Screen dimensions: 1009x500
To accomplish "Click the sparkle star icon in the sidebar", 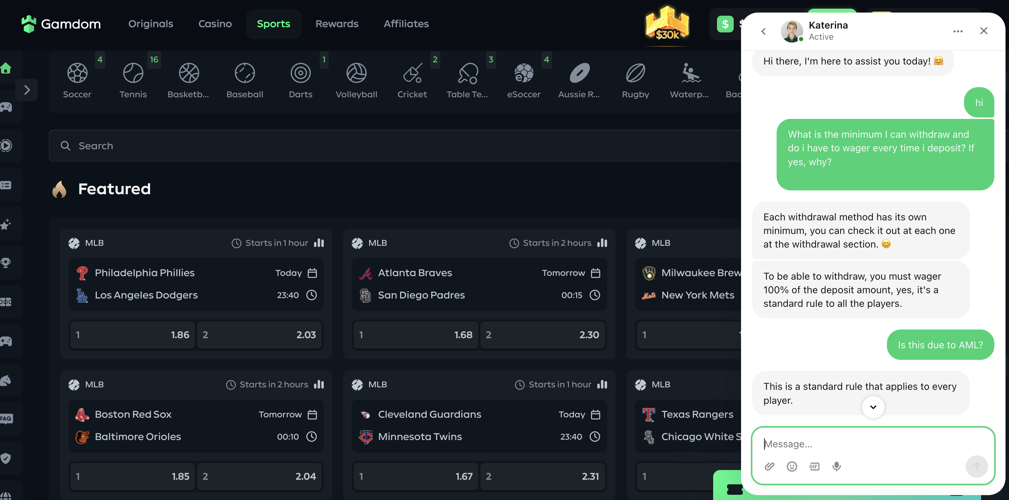I will (6, 224).
